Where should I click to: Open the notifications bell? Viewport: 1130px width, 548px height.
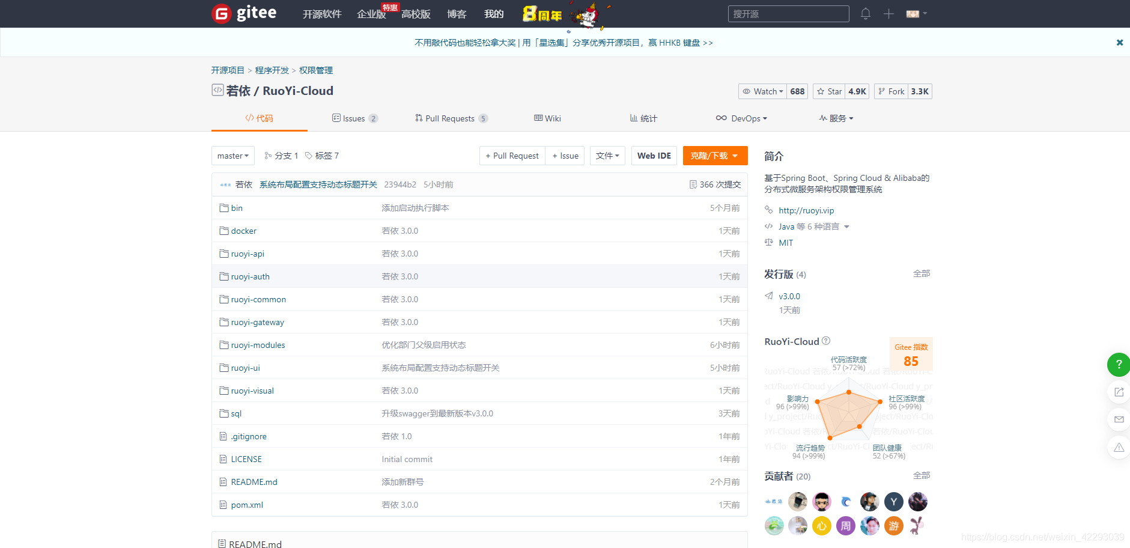(866, 14)
